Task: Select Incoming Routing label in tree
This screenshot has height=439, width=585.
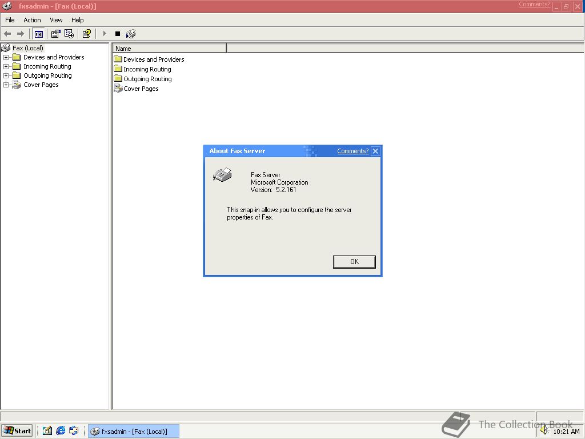Action: [x=47, y=66]
